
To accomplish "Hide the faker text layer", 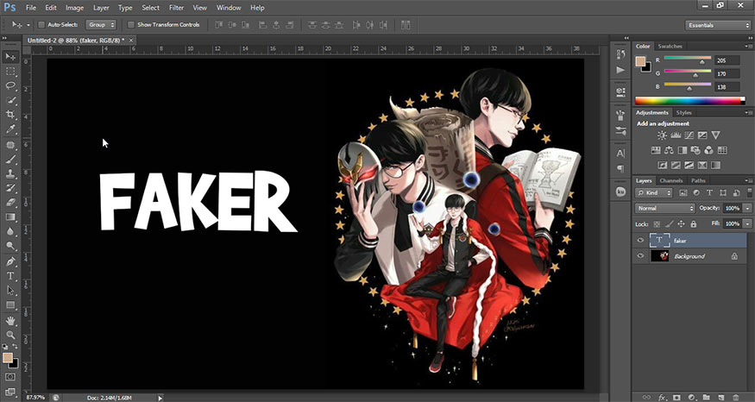I will [640, 240].
